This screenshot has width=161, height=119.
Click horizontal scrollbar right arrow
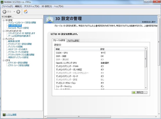tap(156, 117)
